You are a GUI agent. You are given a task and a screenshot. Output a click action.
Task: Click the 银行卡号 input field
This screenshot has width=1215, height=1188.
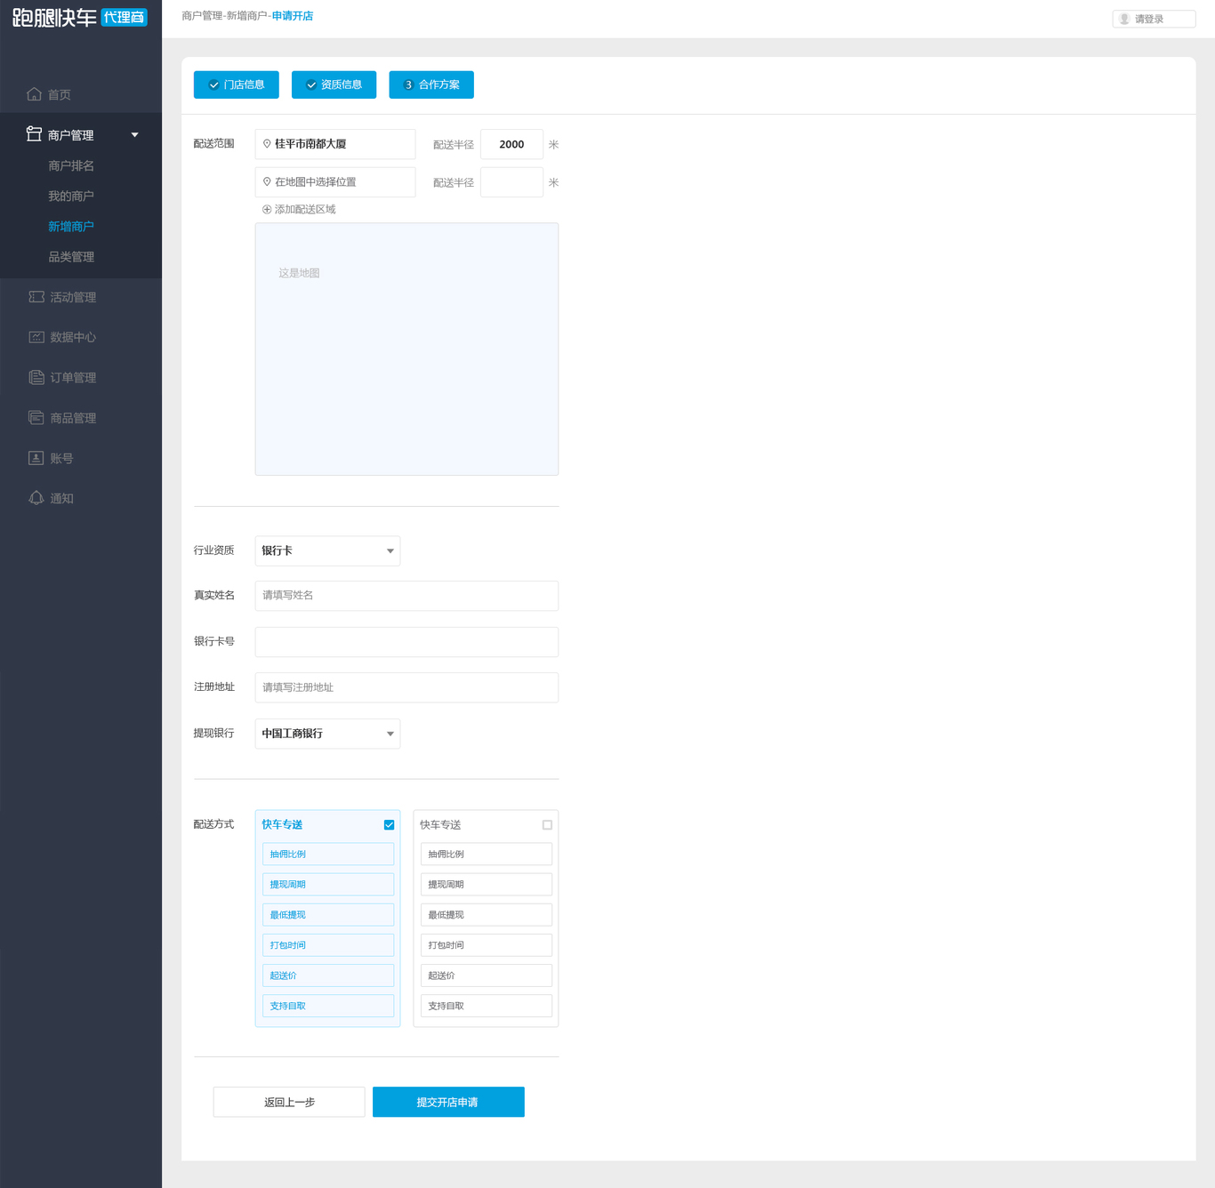click(406, 641)
